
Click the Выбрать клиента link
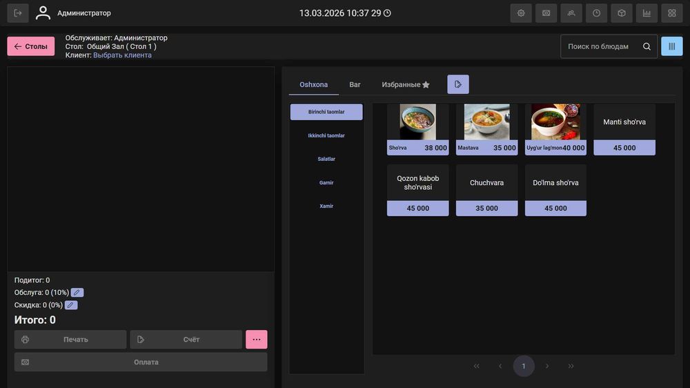tap(122, 55)
